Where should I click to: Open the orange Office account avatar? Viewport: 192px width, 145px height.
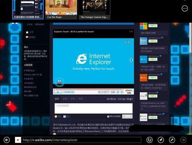[x=144, y=78]
